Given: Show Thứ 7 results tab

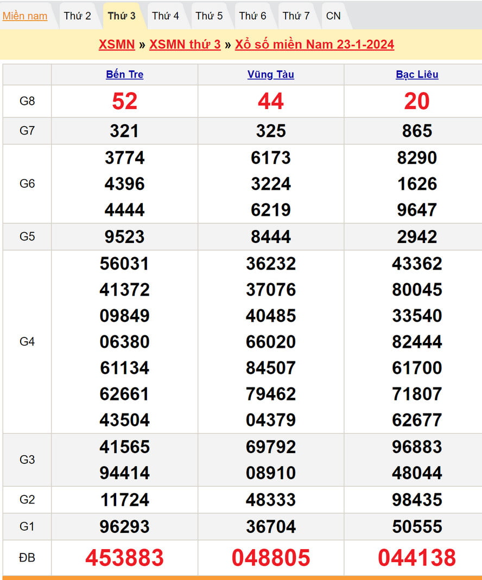Looking at the screenshot, I should pyautogui.click(x=296, y=16).
